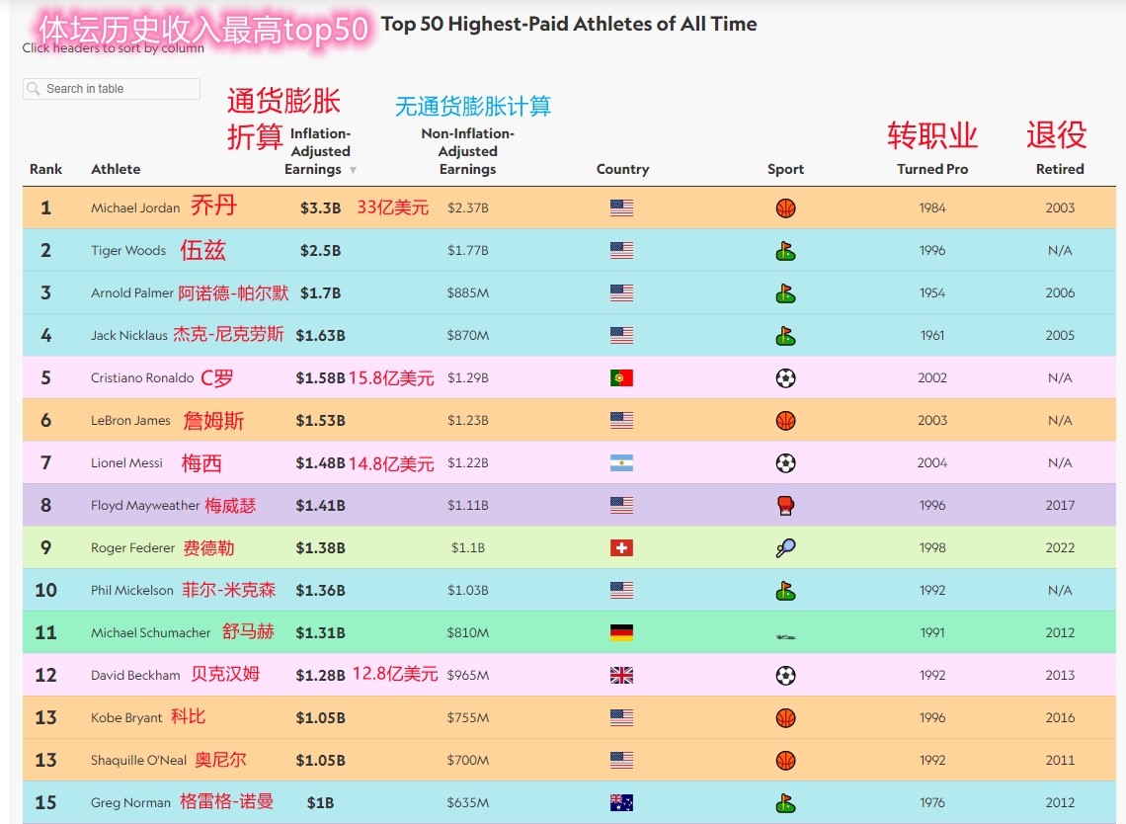Image resolution: width=1126 pixels, height=824 pixels.
Task: Sort by the Country column header
Action: (x=622, y=169)
